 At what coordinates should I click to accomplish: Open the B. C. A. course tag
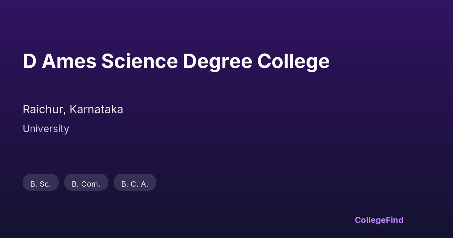point(135,182)
